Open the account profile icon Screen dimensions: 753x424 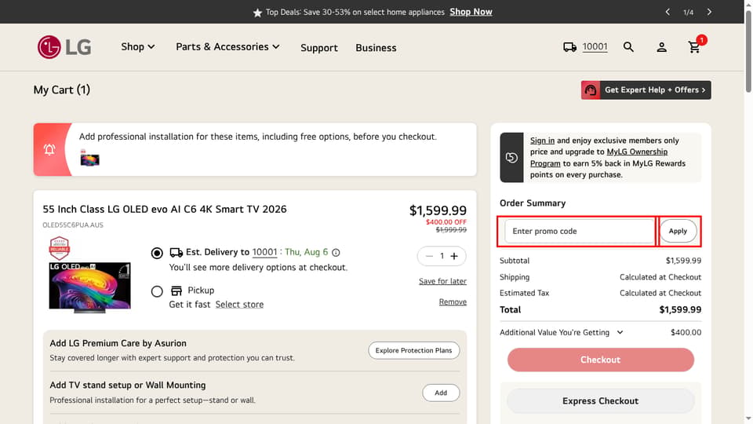tap(661, 47)
